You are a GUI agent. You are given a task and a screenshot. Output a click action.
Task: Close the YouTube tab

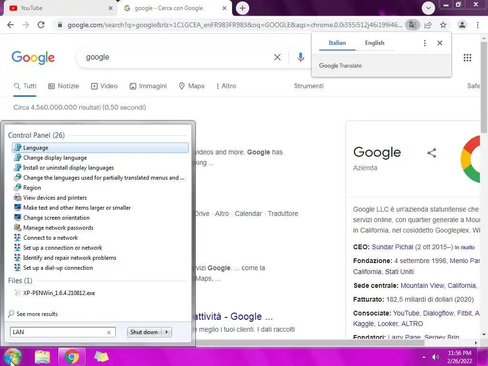[x=111, y=9]
